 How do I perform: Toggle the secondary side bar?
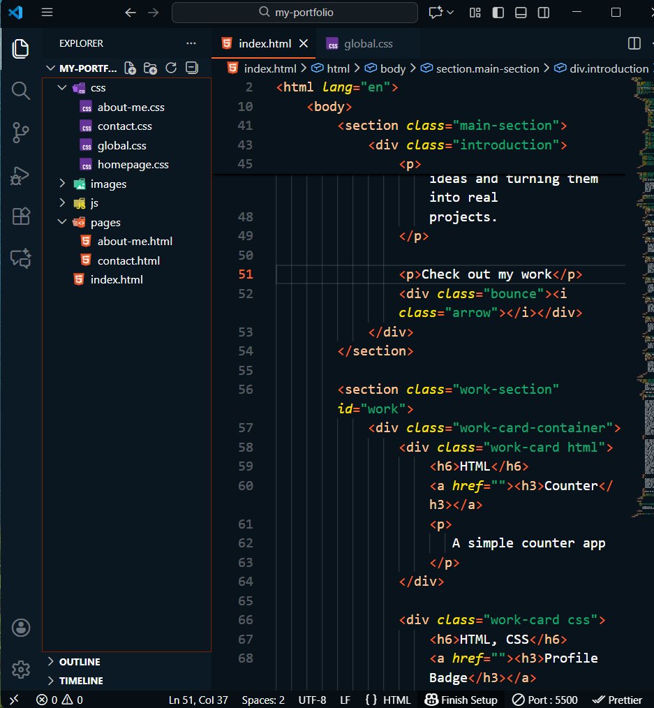[x=544, y=13]
